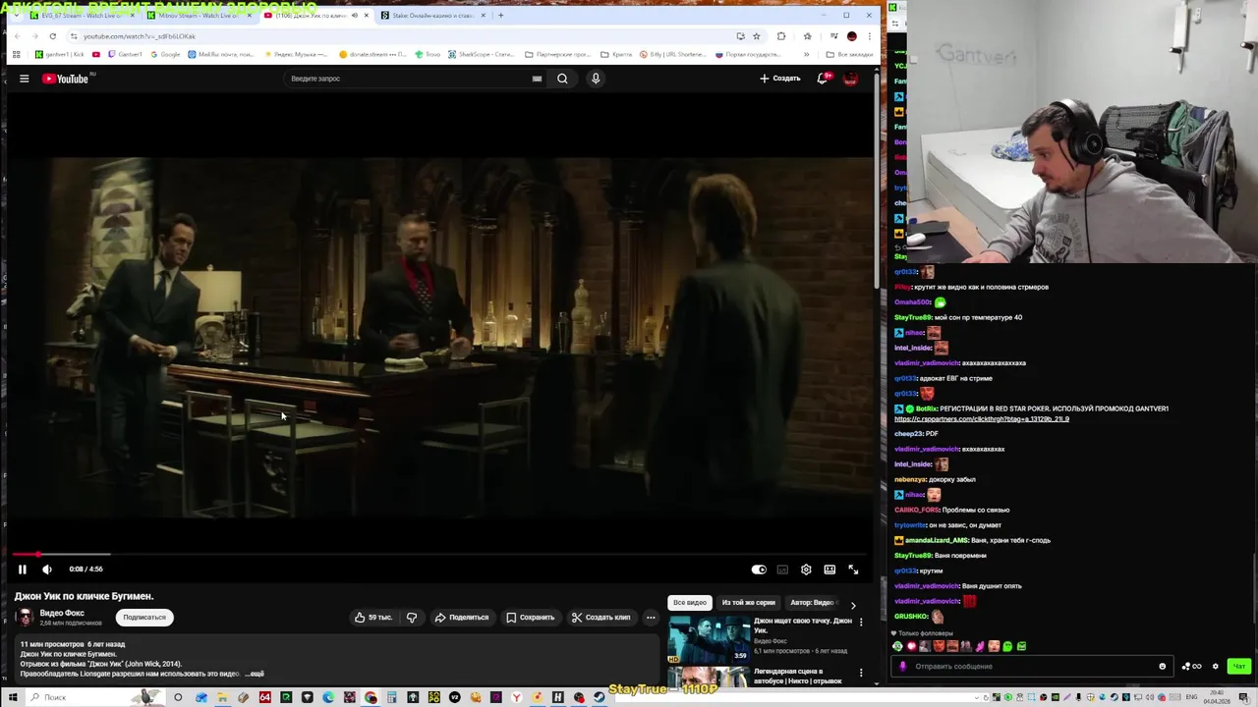
Task: Toggle the autoplay switch in the player
Action: point(759,570)
